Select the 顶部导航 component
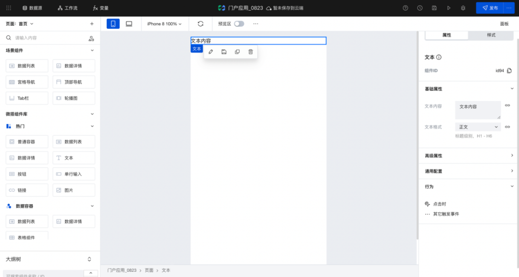The image size is (519, 277). (74, 82)
